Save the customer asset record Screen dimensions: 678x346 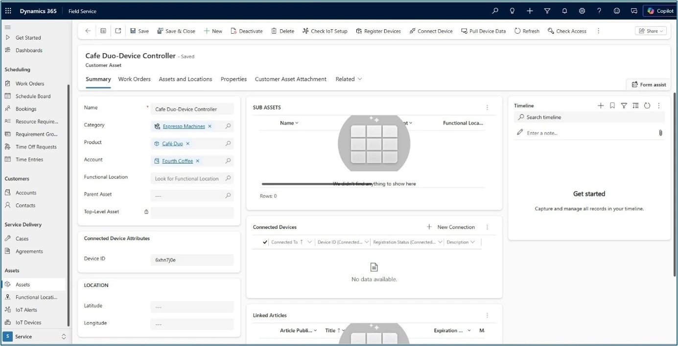pyautogui.click(x=140, y=31)
